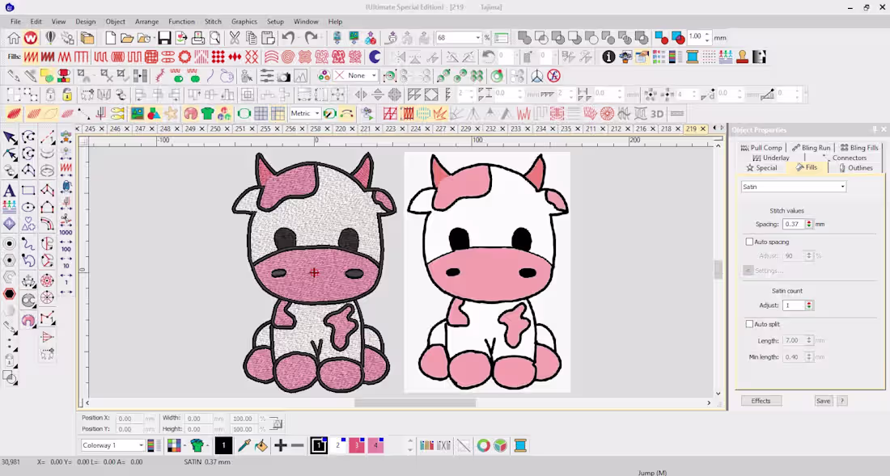Click the Home icon in toolbar

(14, 38)
